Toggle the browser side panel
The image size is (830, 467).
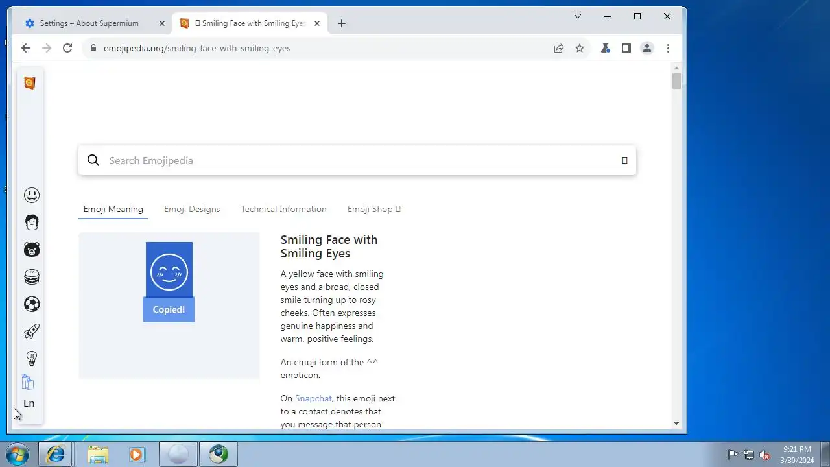tap(626, 48)
